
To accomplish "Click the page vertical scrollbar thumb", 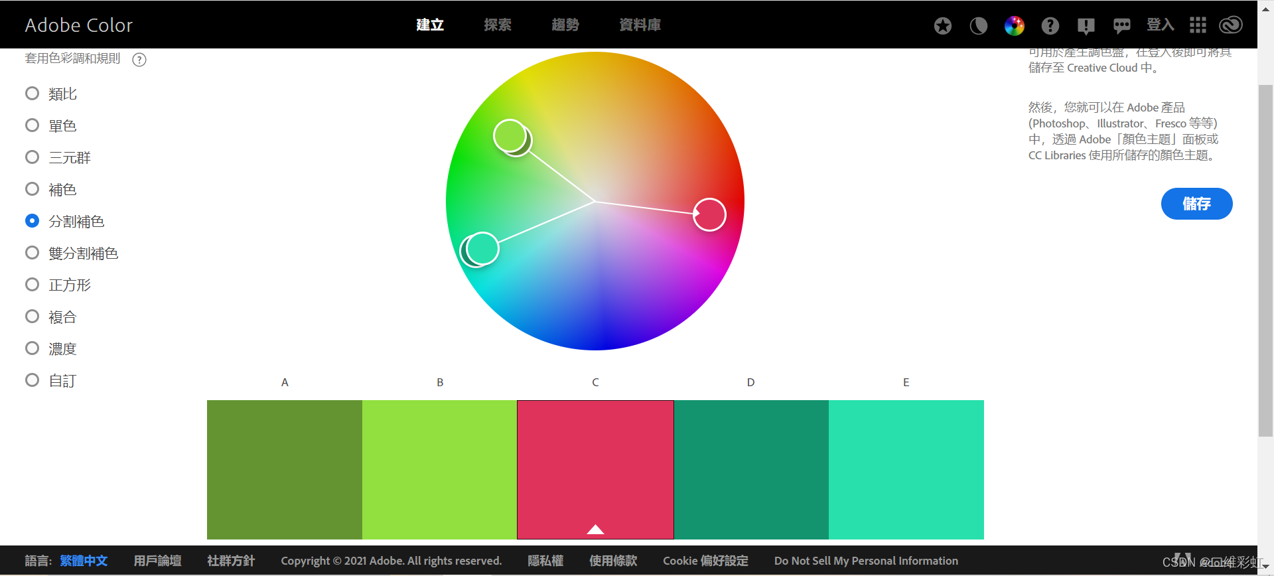I will (1265, 261).
